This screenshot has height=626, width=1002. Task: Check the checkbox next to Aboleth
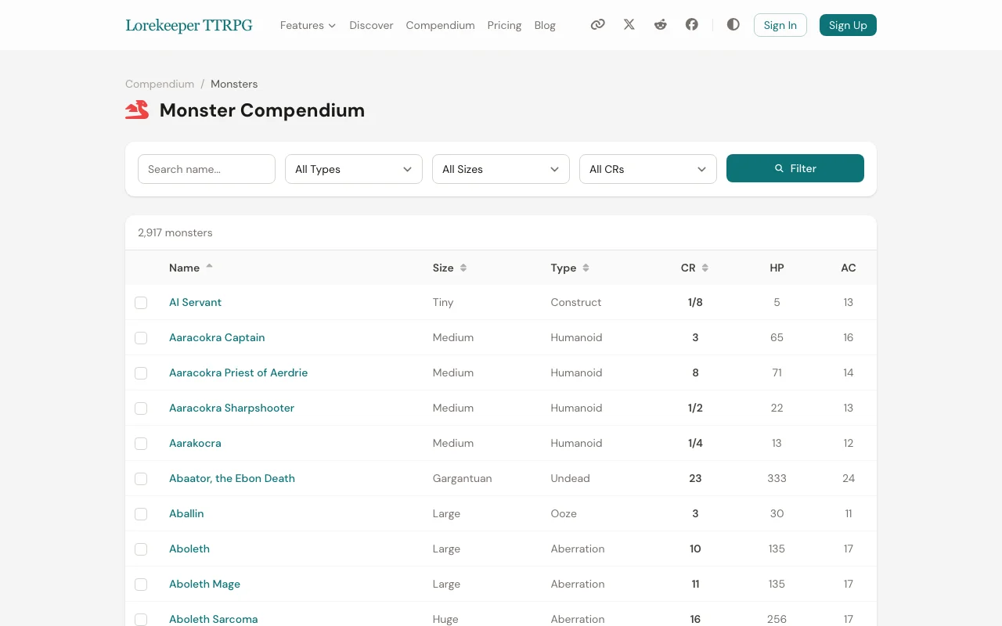(141, 549)
